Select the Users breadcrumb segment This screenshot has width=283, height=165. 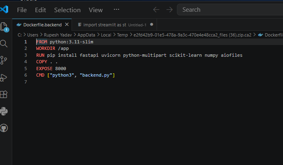point(33,35)
